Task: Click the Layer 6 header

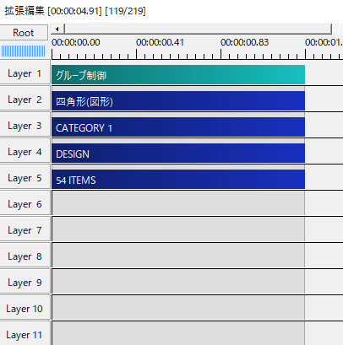Action: [24, 204]
